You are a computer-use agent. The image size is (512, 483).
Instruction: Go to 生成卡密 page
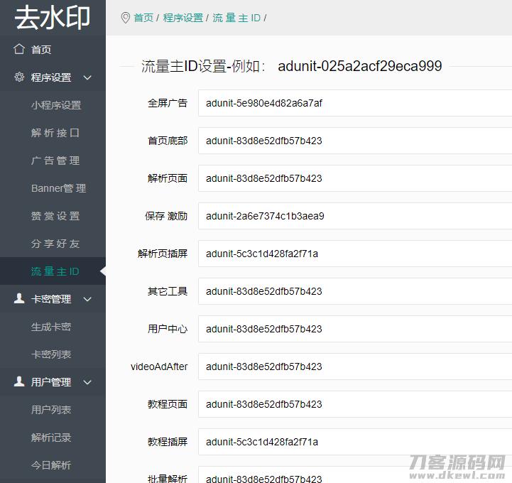51,327
